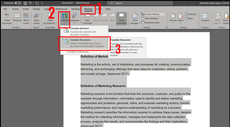Undo the last action
This screenshot has width=230, height=127.
(30, 3)
